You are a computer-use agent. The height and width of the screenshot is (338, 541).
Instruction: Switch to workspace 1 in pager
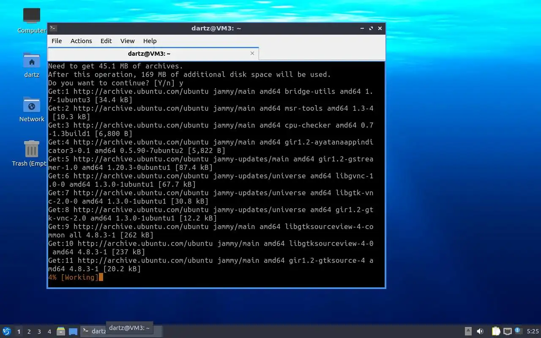19,332
